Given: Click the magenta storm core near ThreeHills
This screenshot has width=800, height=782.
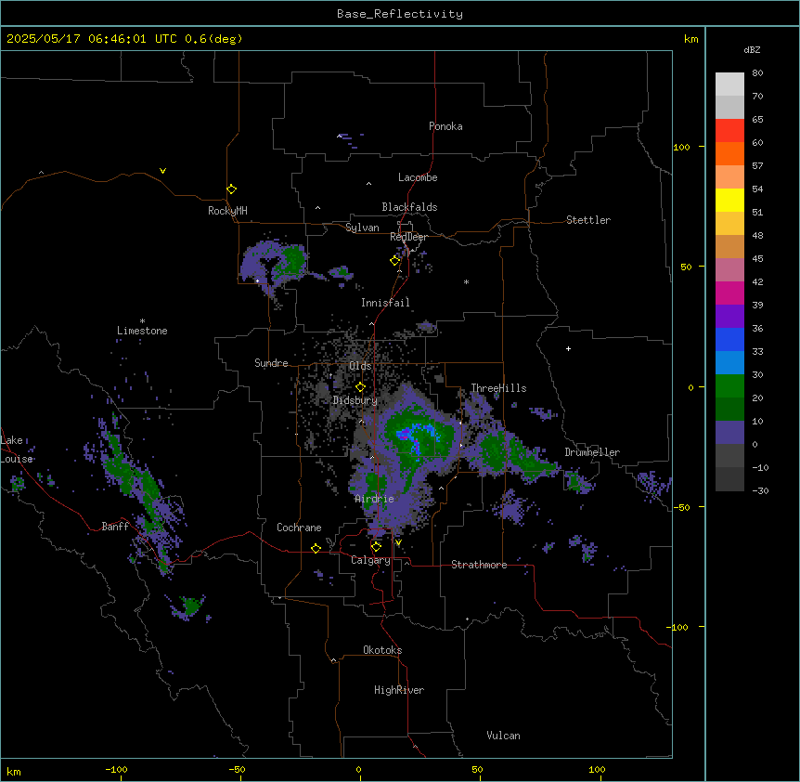Looking at the screenshot, I should 404,436.
